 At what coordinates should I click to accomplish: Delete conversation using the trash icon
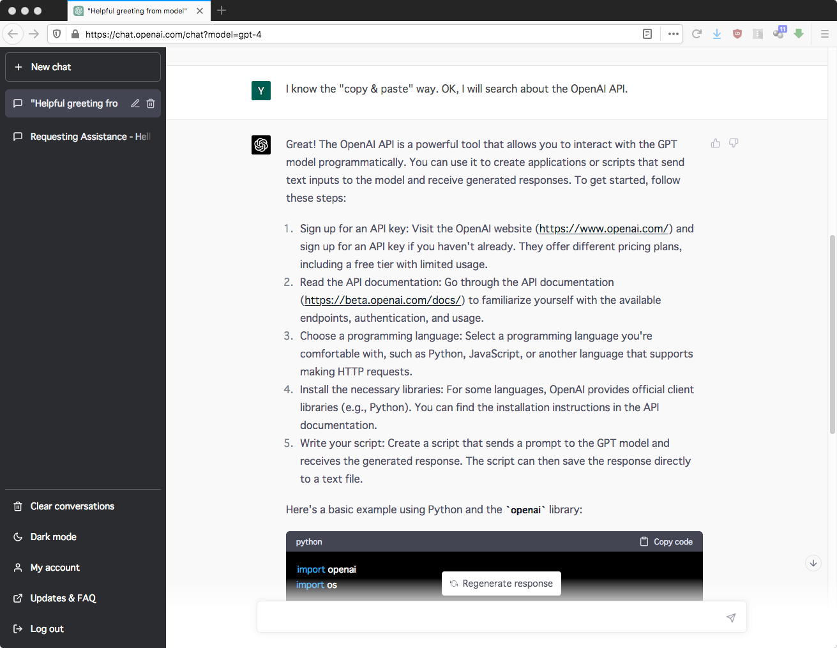(x=151, y=103)
